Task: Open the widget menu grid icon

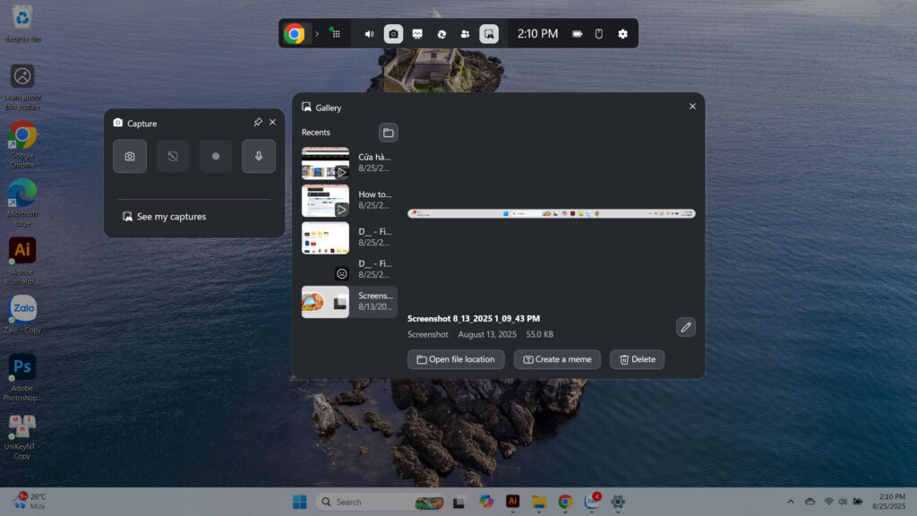Action: (x=334, y=34)
